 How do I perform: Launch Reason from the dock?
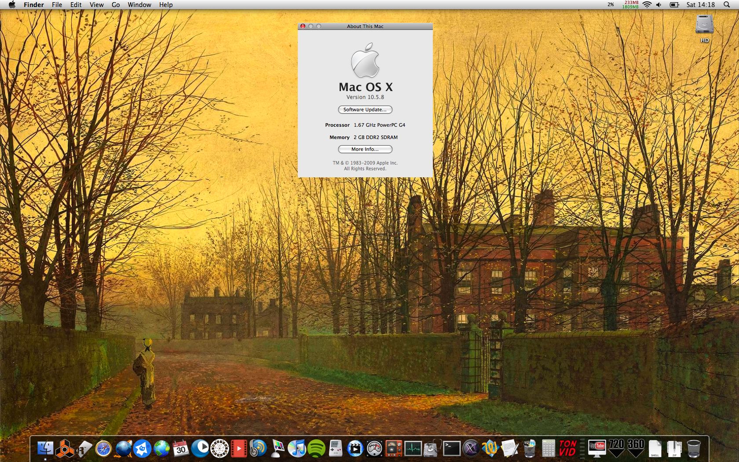pos(65,448)
